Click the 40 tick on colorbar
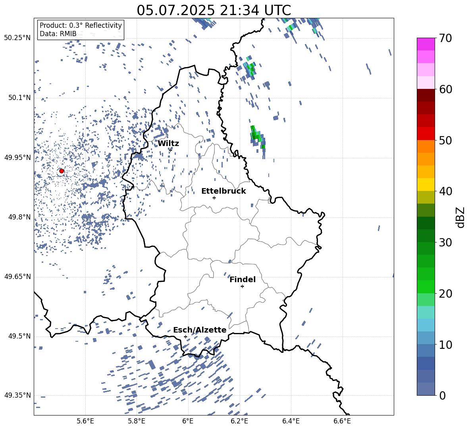470x429 pixels. (445, 191)
